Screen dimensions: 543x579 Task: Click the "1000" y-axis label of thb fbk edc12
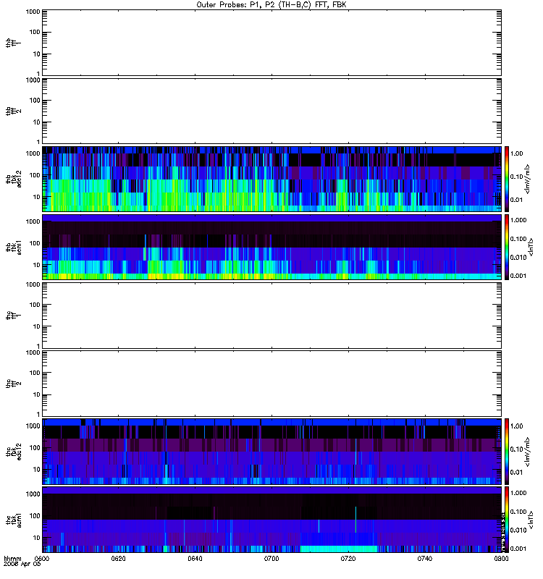coord(33,153)
